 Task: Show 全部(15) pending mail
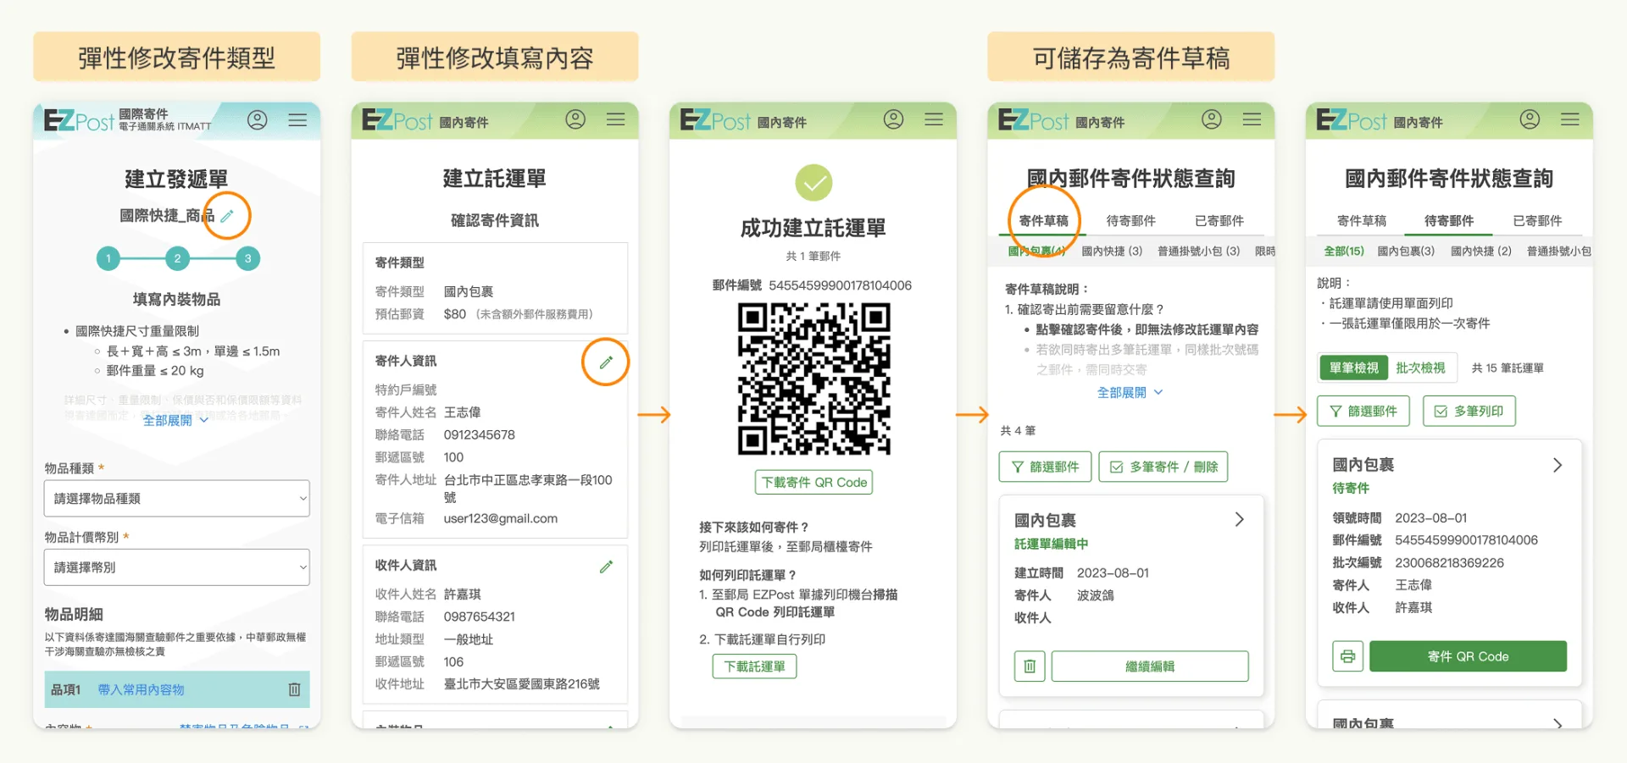[1344, 252]
